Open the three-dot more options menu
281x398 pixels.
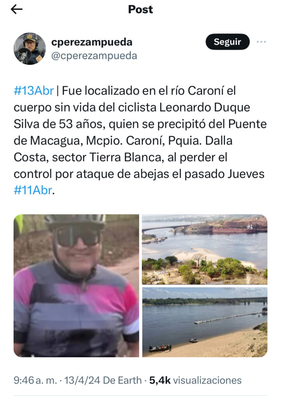point(261,42)
